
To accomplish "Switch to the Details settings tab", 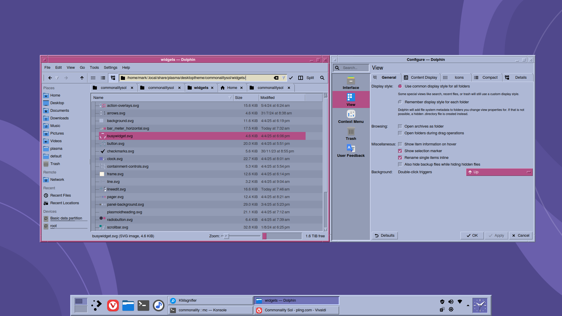I will click(x=518, y=78).
